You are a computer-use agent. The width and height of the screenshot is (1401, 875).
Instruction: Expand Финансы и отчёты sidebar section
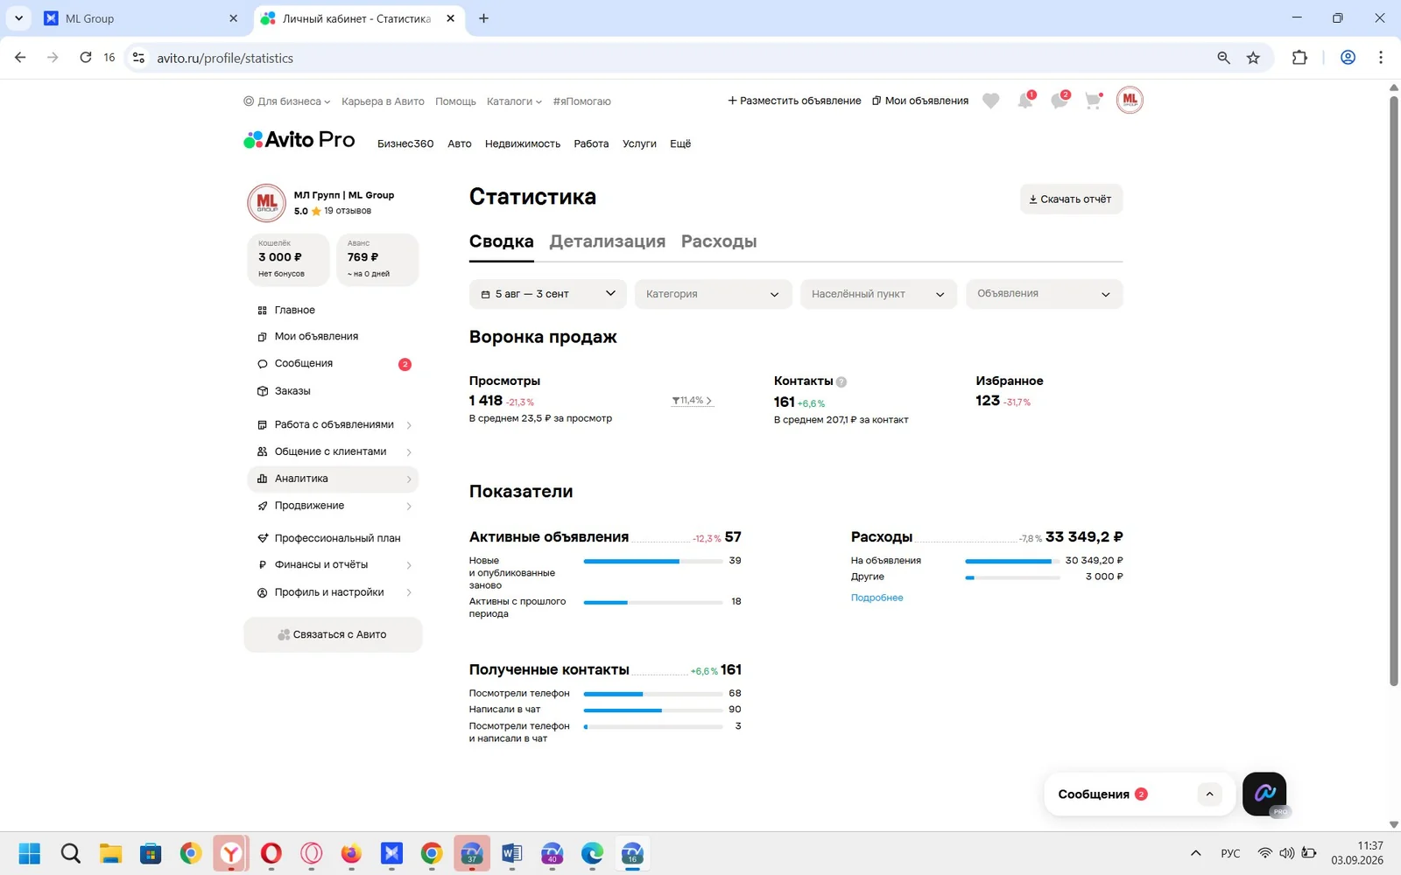(x=334, y=565)
